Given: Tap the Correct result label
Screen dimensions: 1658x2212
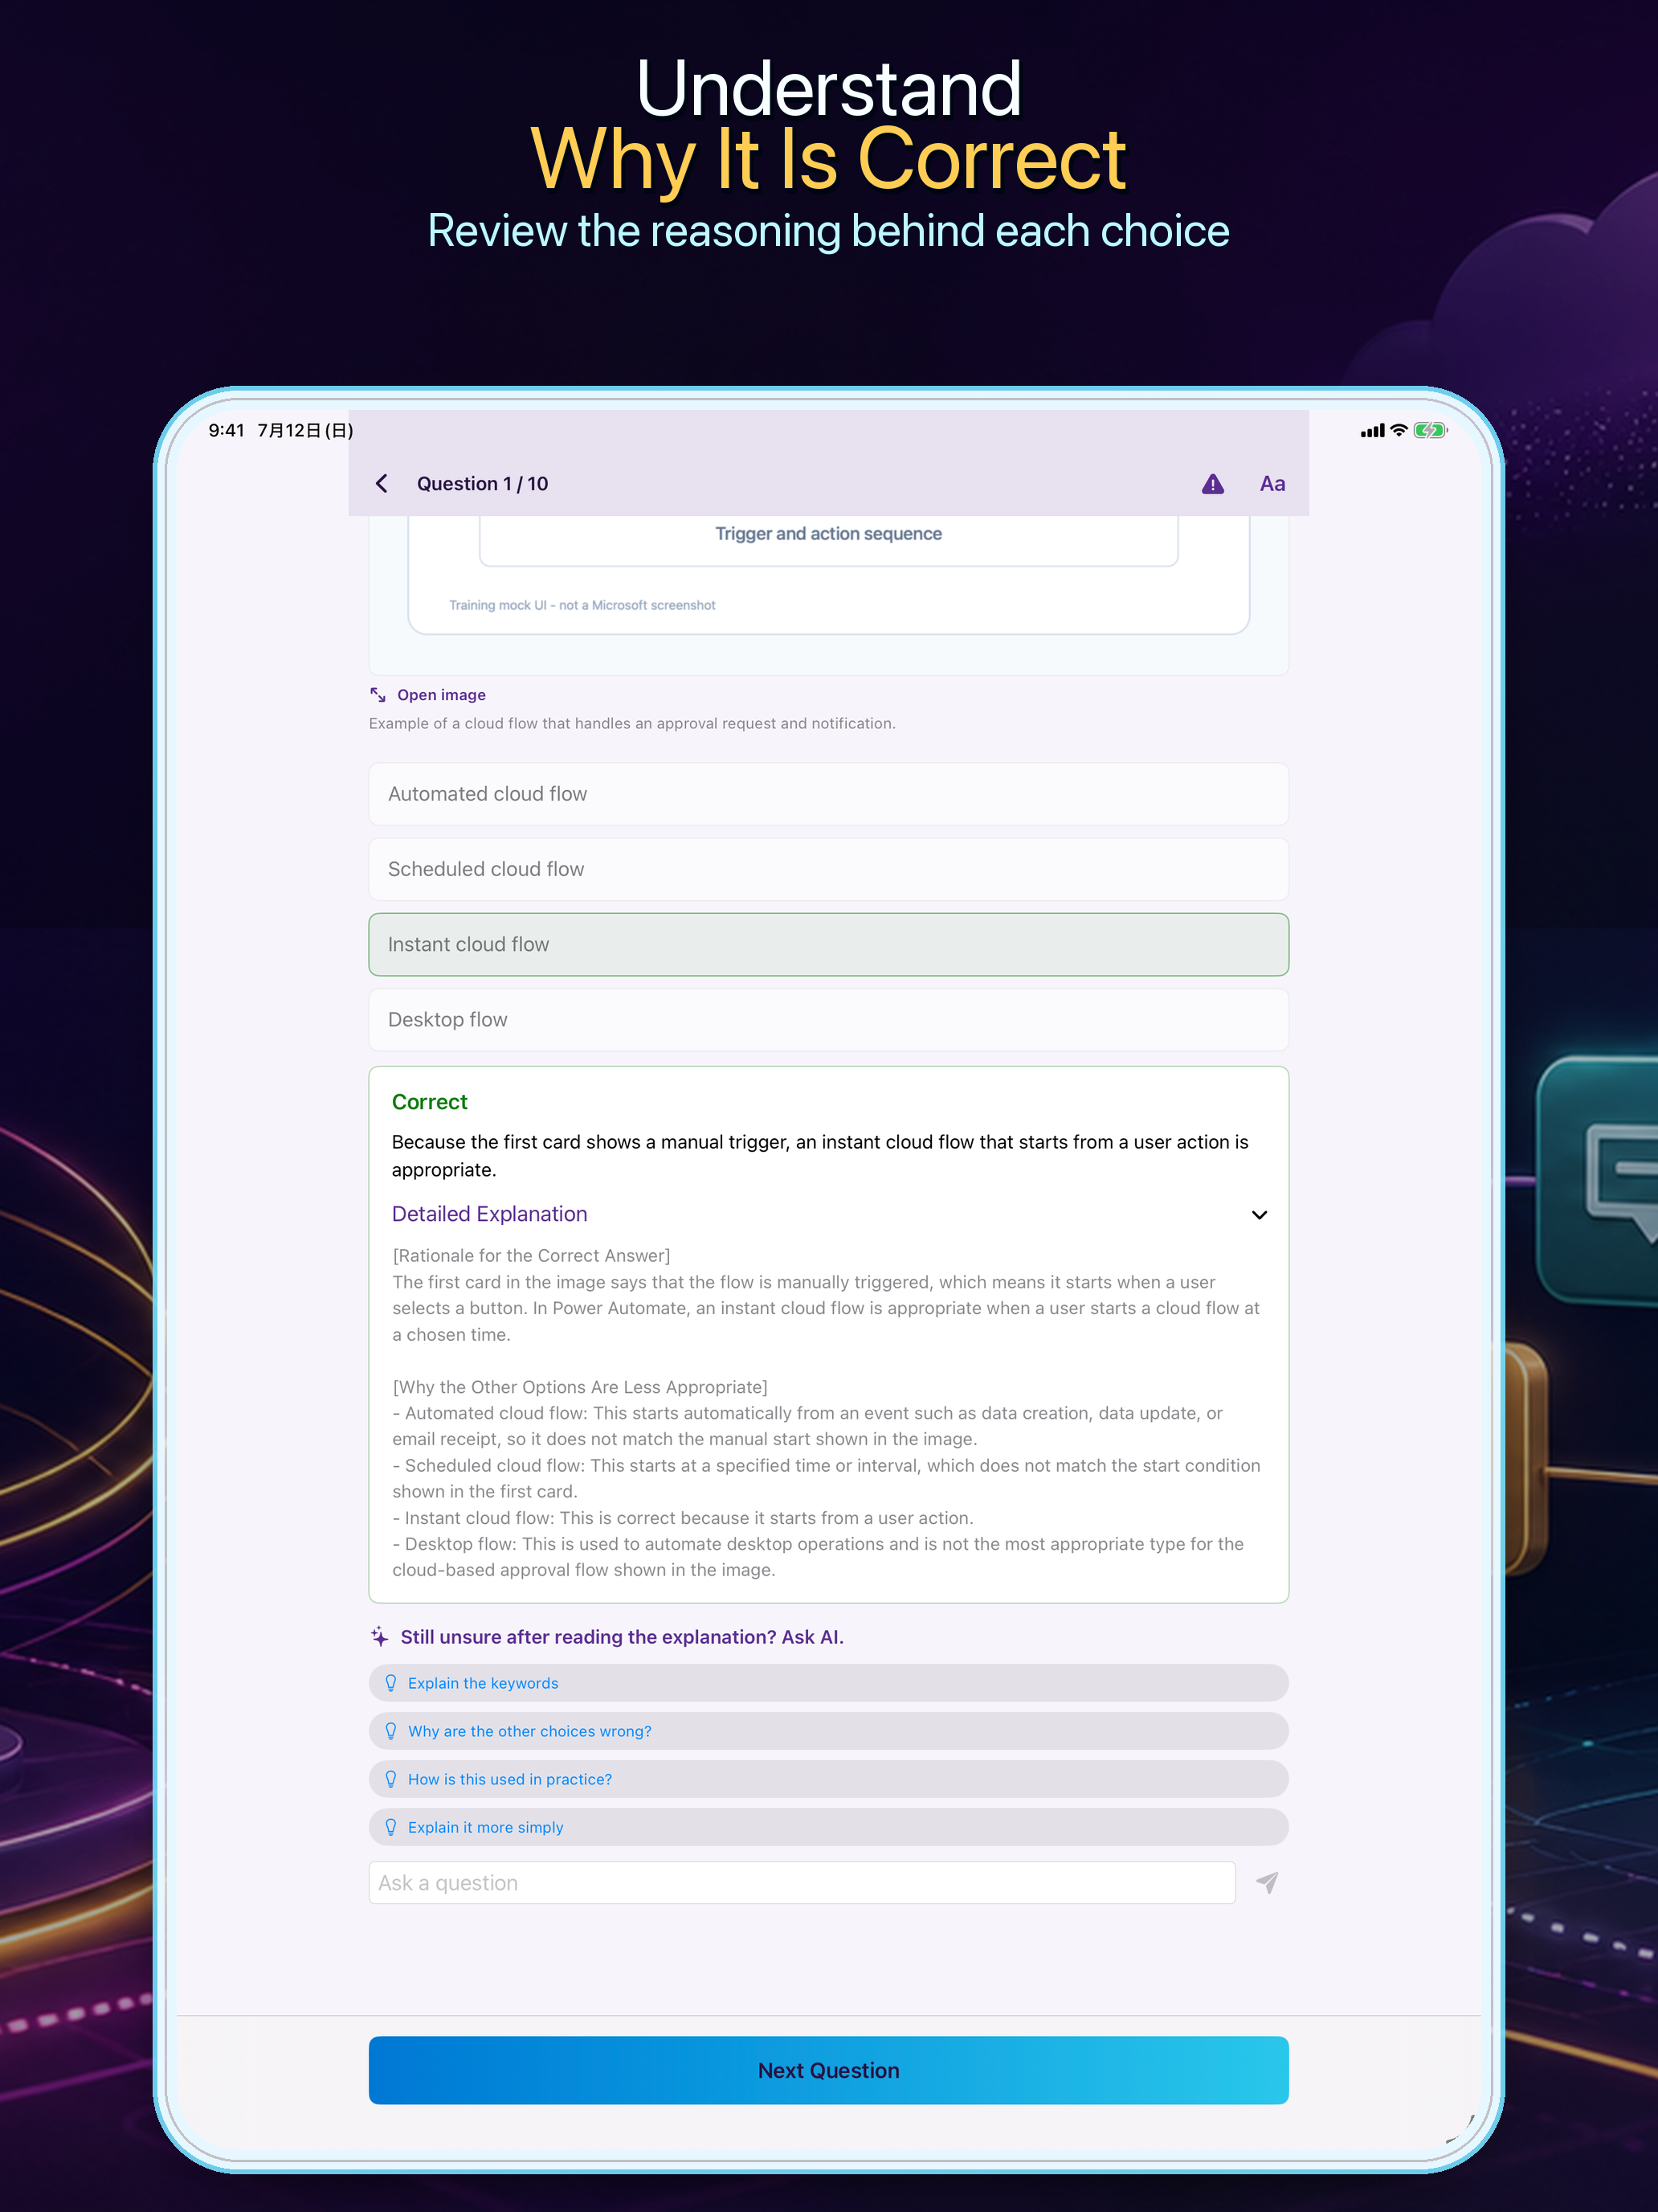Looking at the screenshot, I should [x=430, y=1102].
